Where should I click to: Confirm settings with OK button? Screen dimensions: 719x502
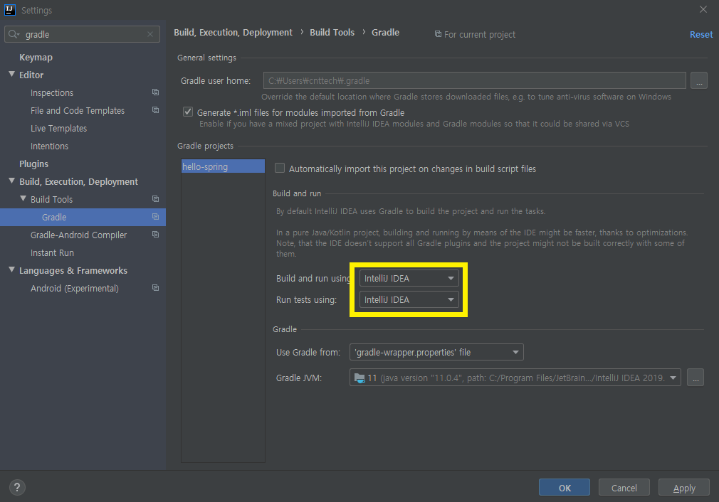565,488
